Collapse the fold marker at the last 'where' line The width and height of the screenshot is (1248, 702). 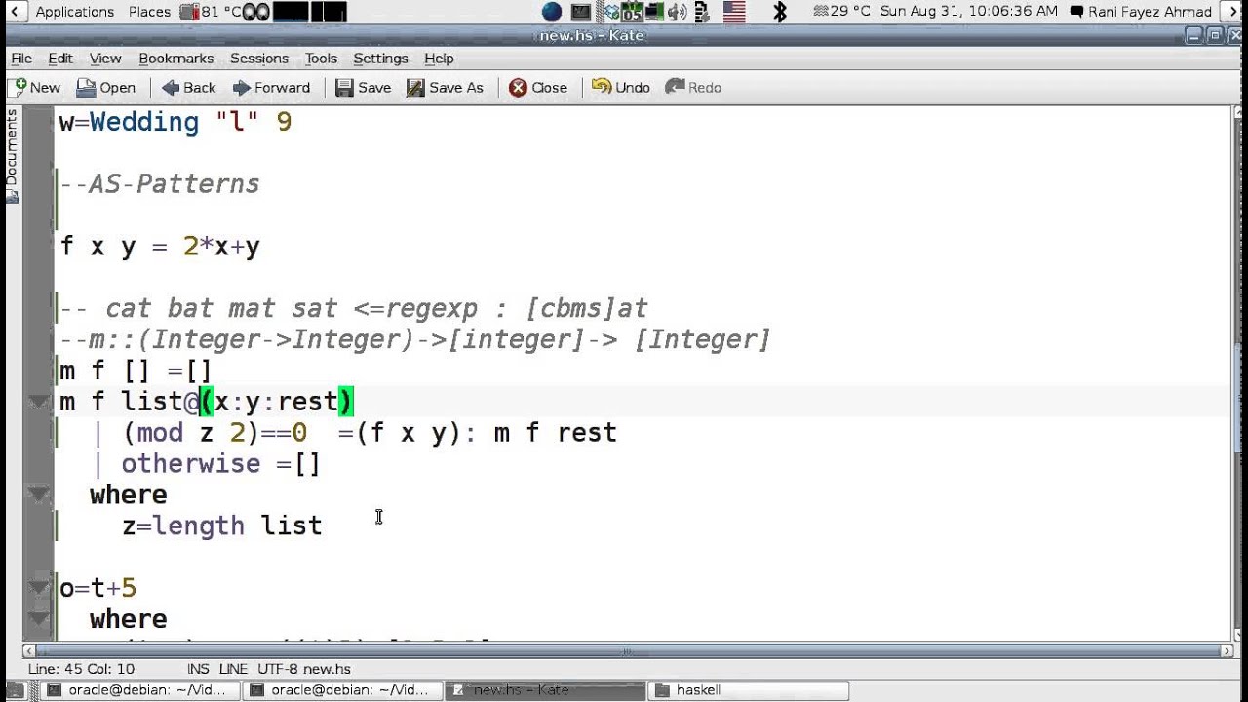coord(39,619)
